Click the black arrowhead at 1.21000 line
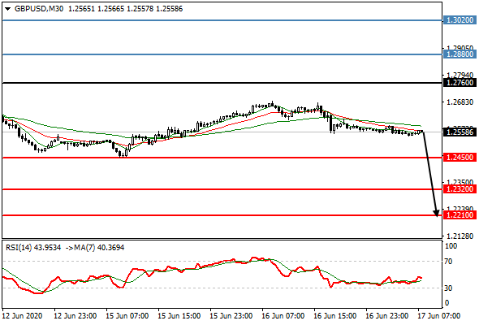The width and height of the screenshot is (479, 325). click(436, 213)
